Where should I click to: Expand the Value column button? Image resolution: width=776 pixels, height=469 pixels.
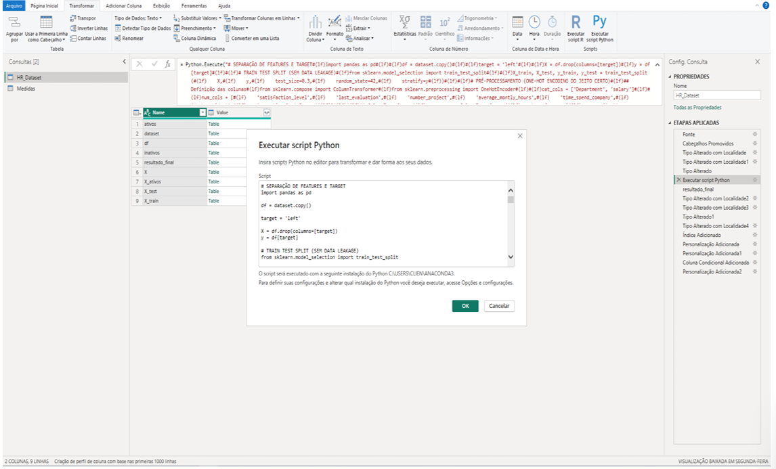(267, 113)
